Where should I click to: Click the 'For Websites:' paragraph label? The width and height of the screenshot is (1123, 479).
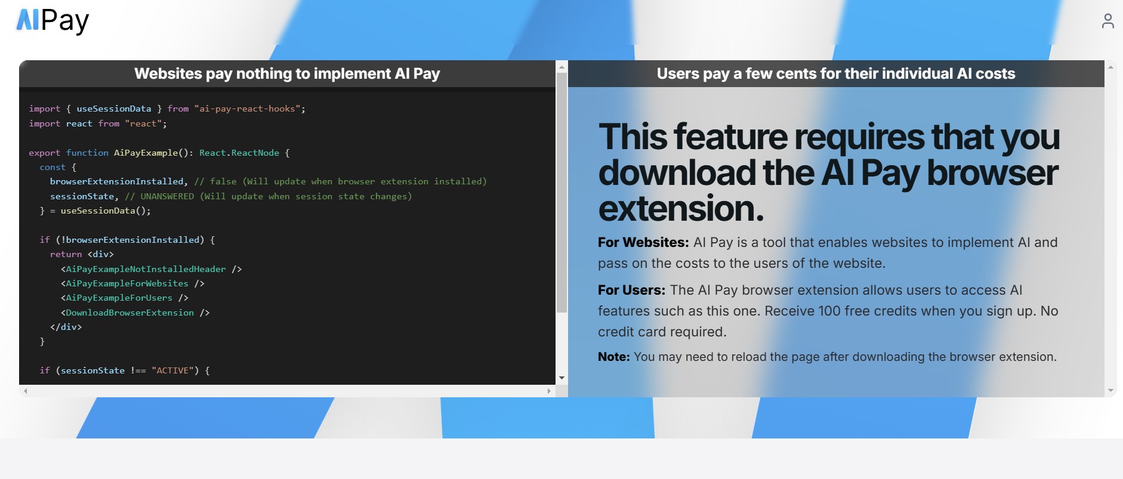tap(643, 242)
